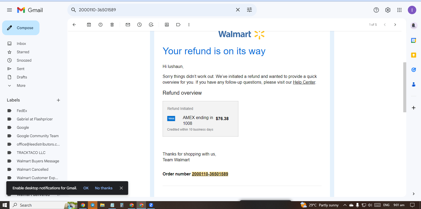421x209 pixels.
Task: Open Telegram from the taskbar
Action: pyautogui.click(x=93, y=205)
